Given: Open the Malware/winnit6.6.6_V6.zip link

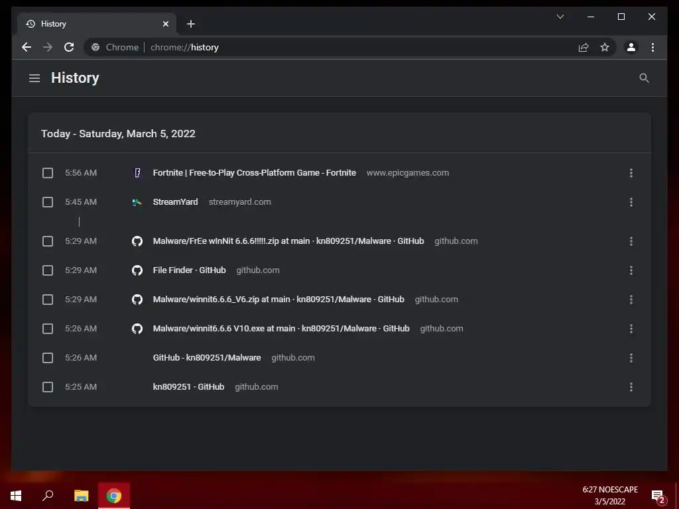Looking at the screenshot, I should 278,300.
